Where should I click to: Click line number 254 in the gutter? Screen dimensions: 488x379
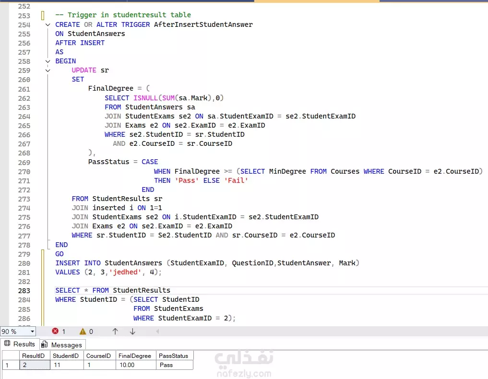[24, 25]
